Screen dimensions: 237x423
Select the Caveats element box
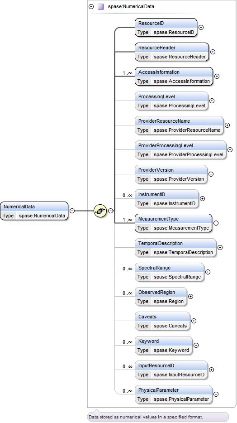(x=162, y=321)
